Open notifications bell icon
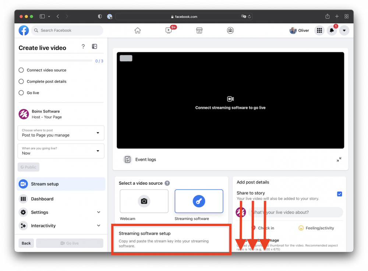 pos(332,30)
